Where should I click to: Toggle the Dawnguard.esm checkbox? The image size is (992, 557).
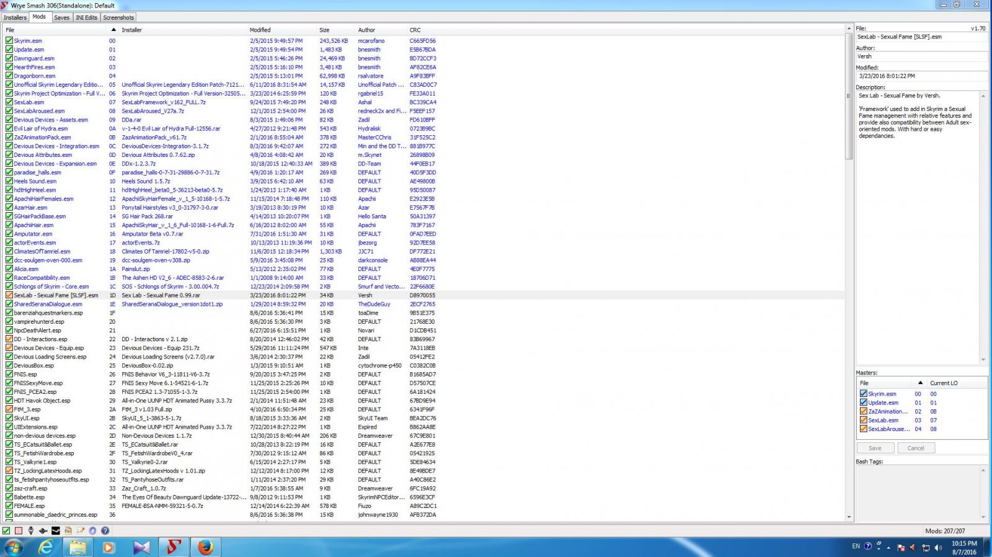tap(9, 58)
